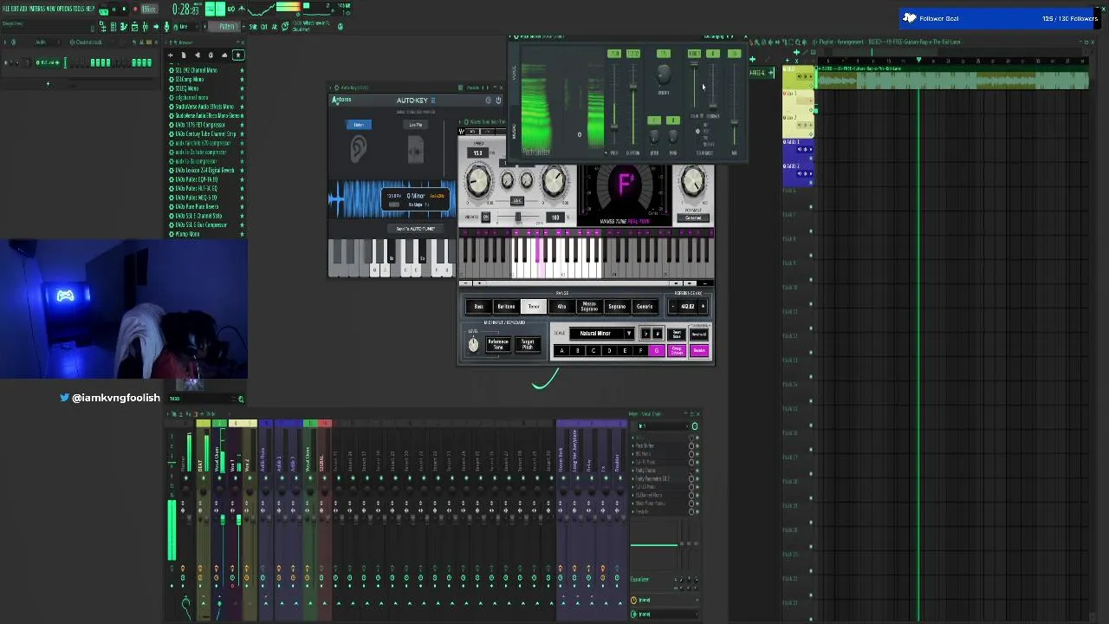Select the Audio 1 playlist track
The width and height of the screenshot is (1109, 624).
pyautogui.click(x=798, y=150)
